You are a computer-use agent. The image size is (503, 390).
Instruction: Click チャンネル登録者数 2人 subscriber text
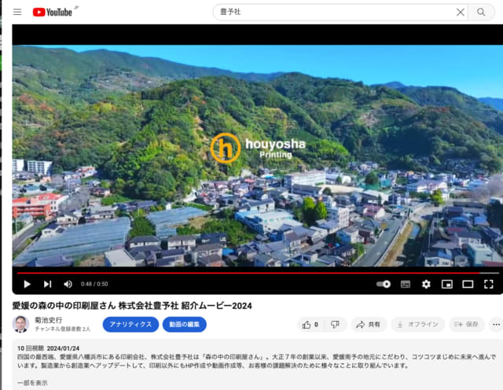tap(63, 329)
